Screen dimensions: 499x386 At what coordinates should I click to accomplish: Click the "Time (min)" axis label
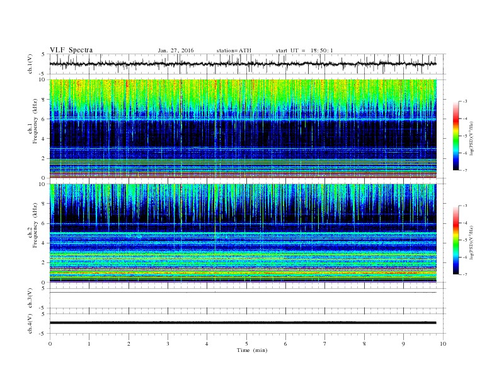pos(252,350)
